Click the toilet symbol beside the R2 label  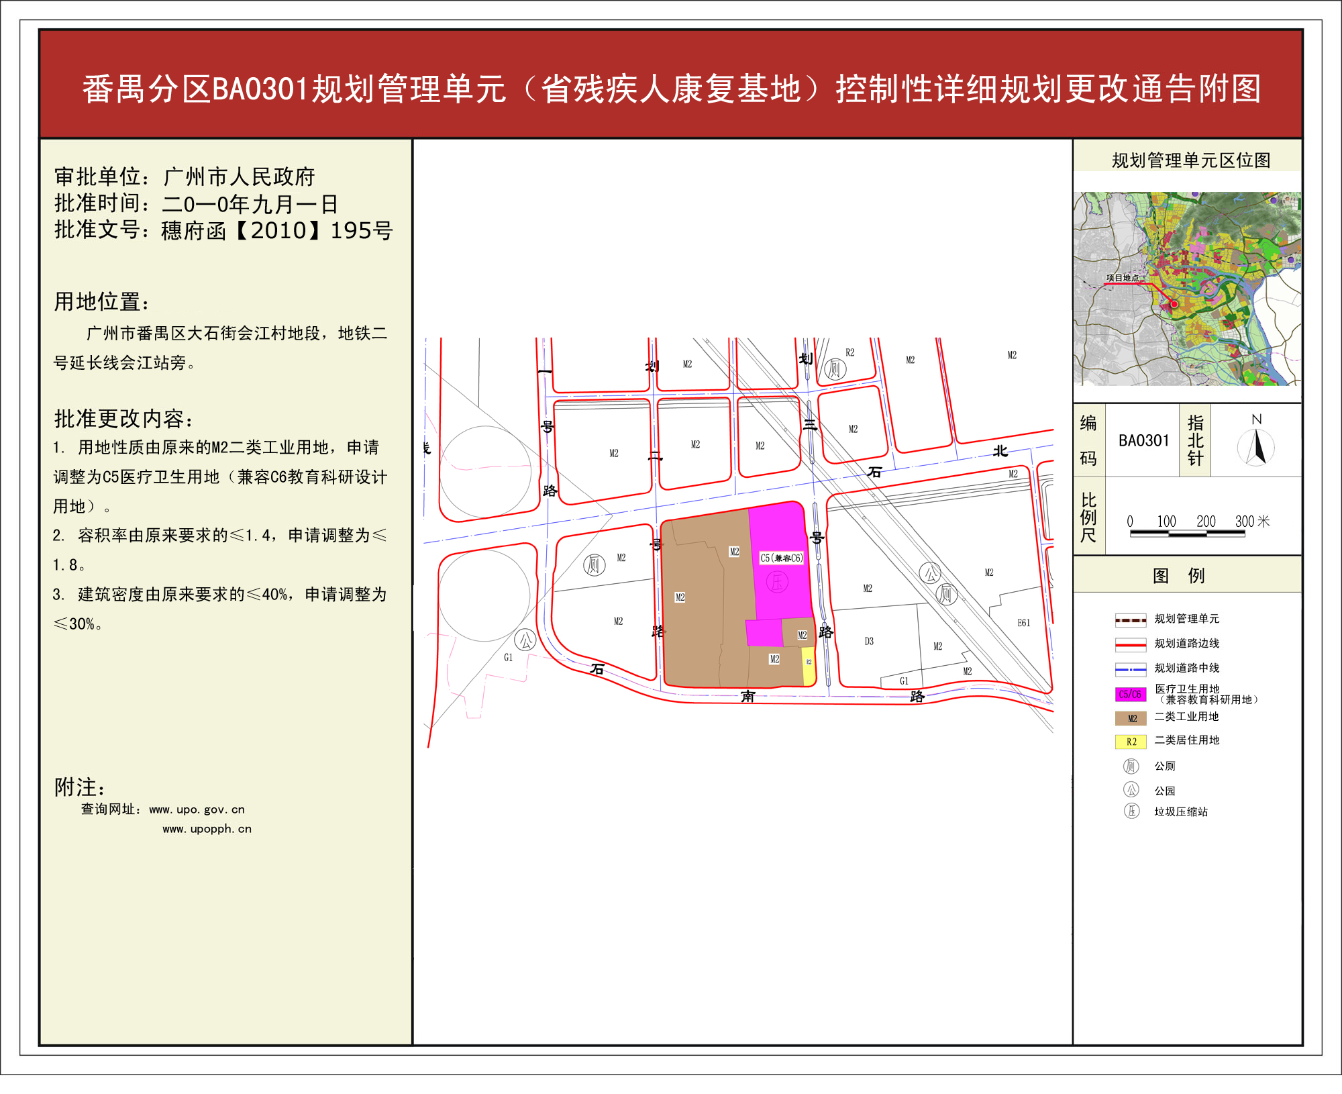835,368
